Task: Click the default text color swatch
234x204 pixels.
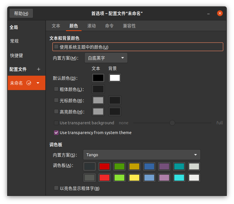Action: (x=98, y=78)
